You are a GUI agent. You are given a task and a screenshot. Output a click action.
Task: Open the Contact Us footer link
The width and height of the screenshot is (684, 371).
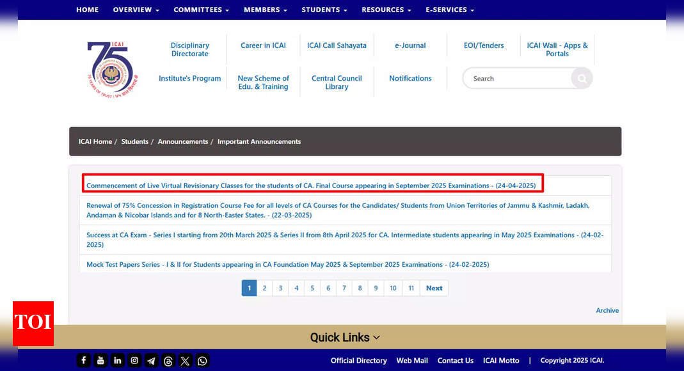(456, 361)
